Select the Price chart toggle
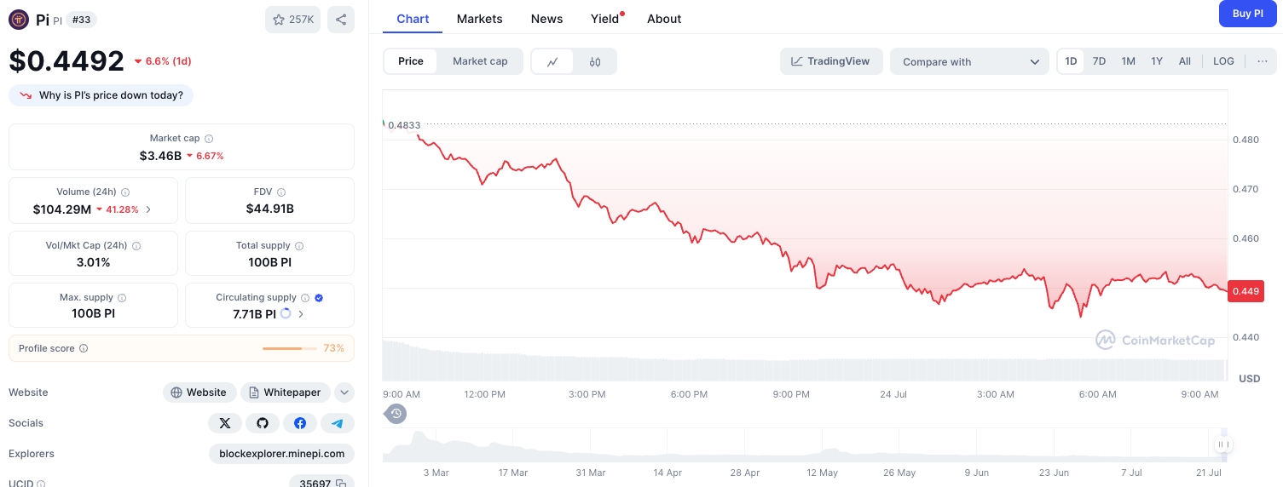Screen dimensions: 1283x487 pyautogui.click(x=411, y=61)
